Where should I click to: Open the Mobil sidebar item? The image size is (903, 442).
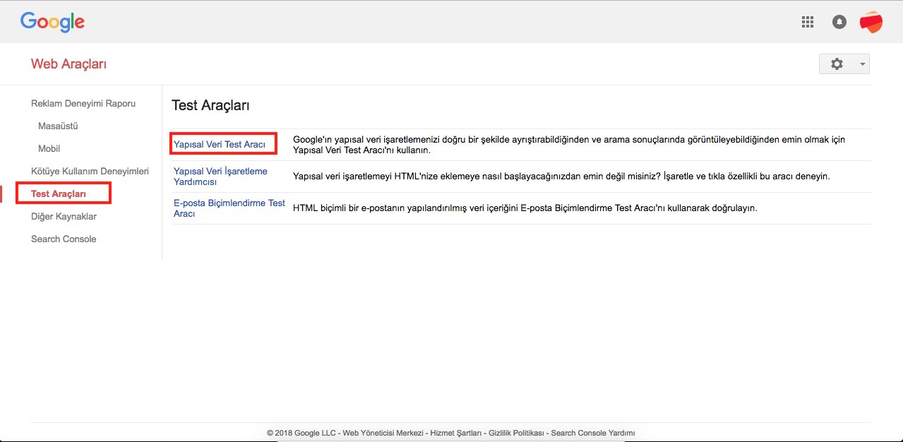coord(49,148)
